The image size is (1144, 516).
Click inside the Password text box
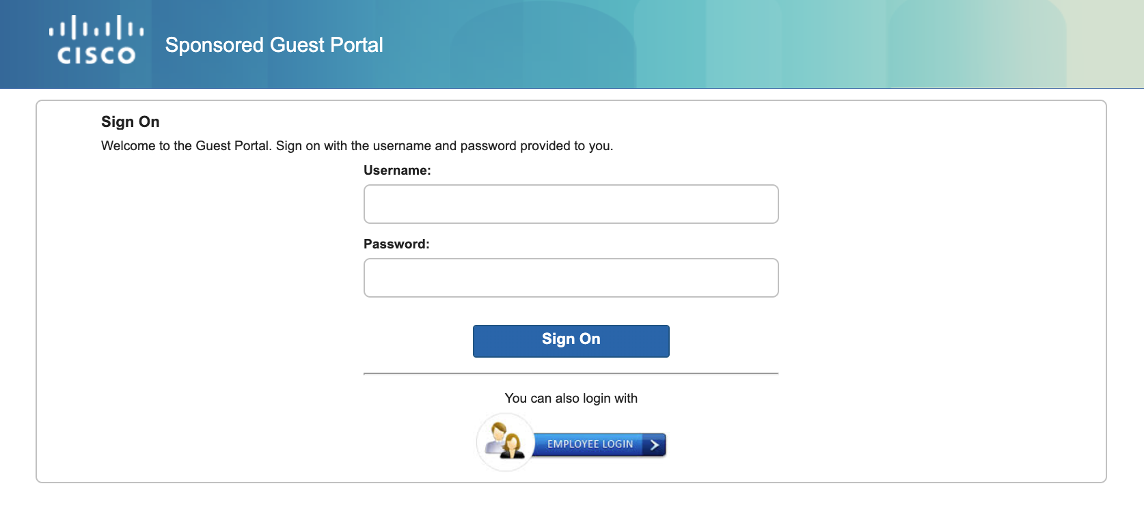tap(571, 277)
